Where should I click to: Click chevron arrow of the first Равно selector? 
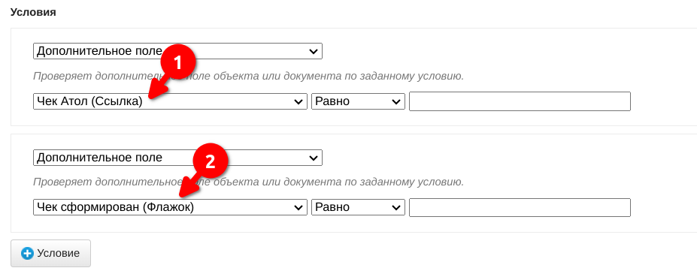[x=396, y=101]
